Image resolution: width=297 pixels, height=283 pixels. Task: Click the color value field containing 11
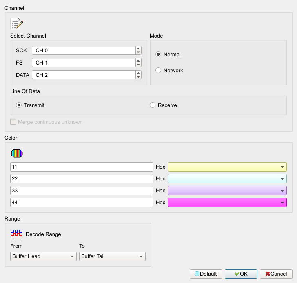(x=82, y=167)
